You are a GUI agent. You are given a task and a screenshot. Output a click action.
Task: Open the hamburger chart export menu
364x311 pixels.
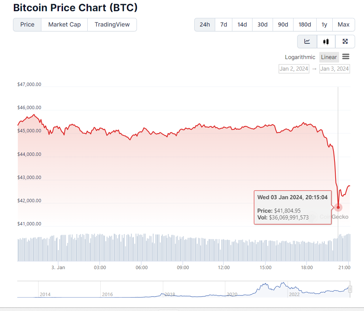coord(346,56)
